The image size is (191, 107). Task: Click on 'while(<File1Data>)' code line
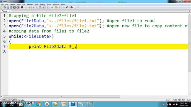[31, 36]
